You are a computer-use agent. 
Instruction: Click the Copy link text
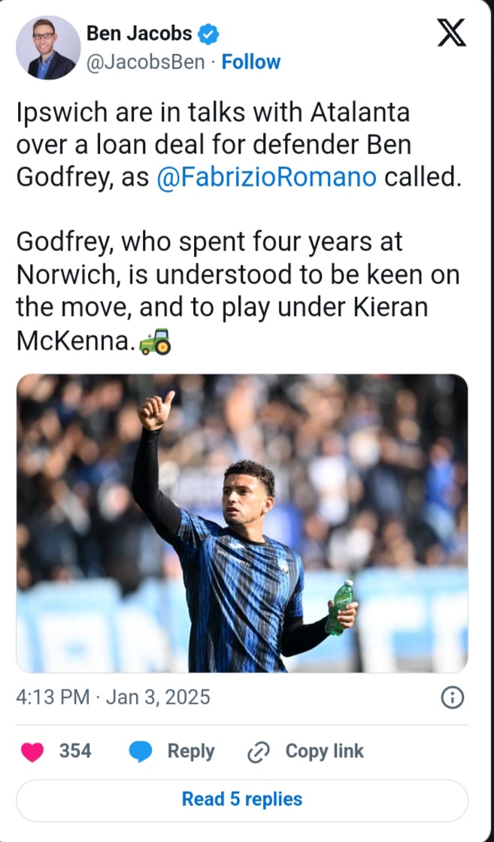tap(324, 751)
